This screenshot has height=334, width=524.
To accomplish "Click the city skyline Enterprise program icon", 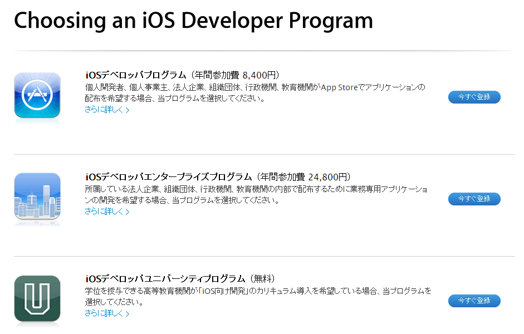I will pyautogui.click(x=37, y=197).
